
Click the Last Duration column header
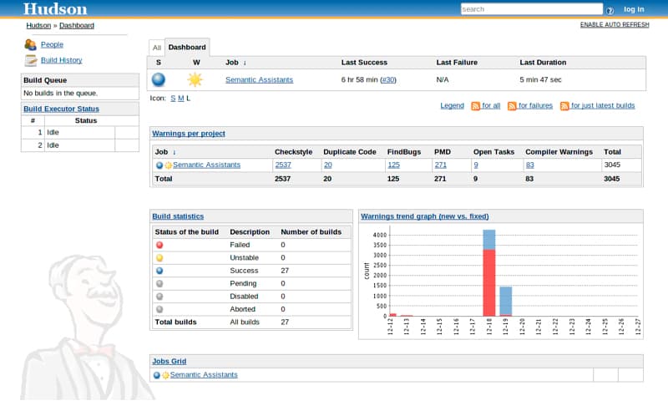tap(543, 62)
